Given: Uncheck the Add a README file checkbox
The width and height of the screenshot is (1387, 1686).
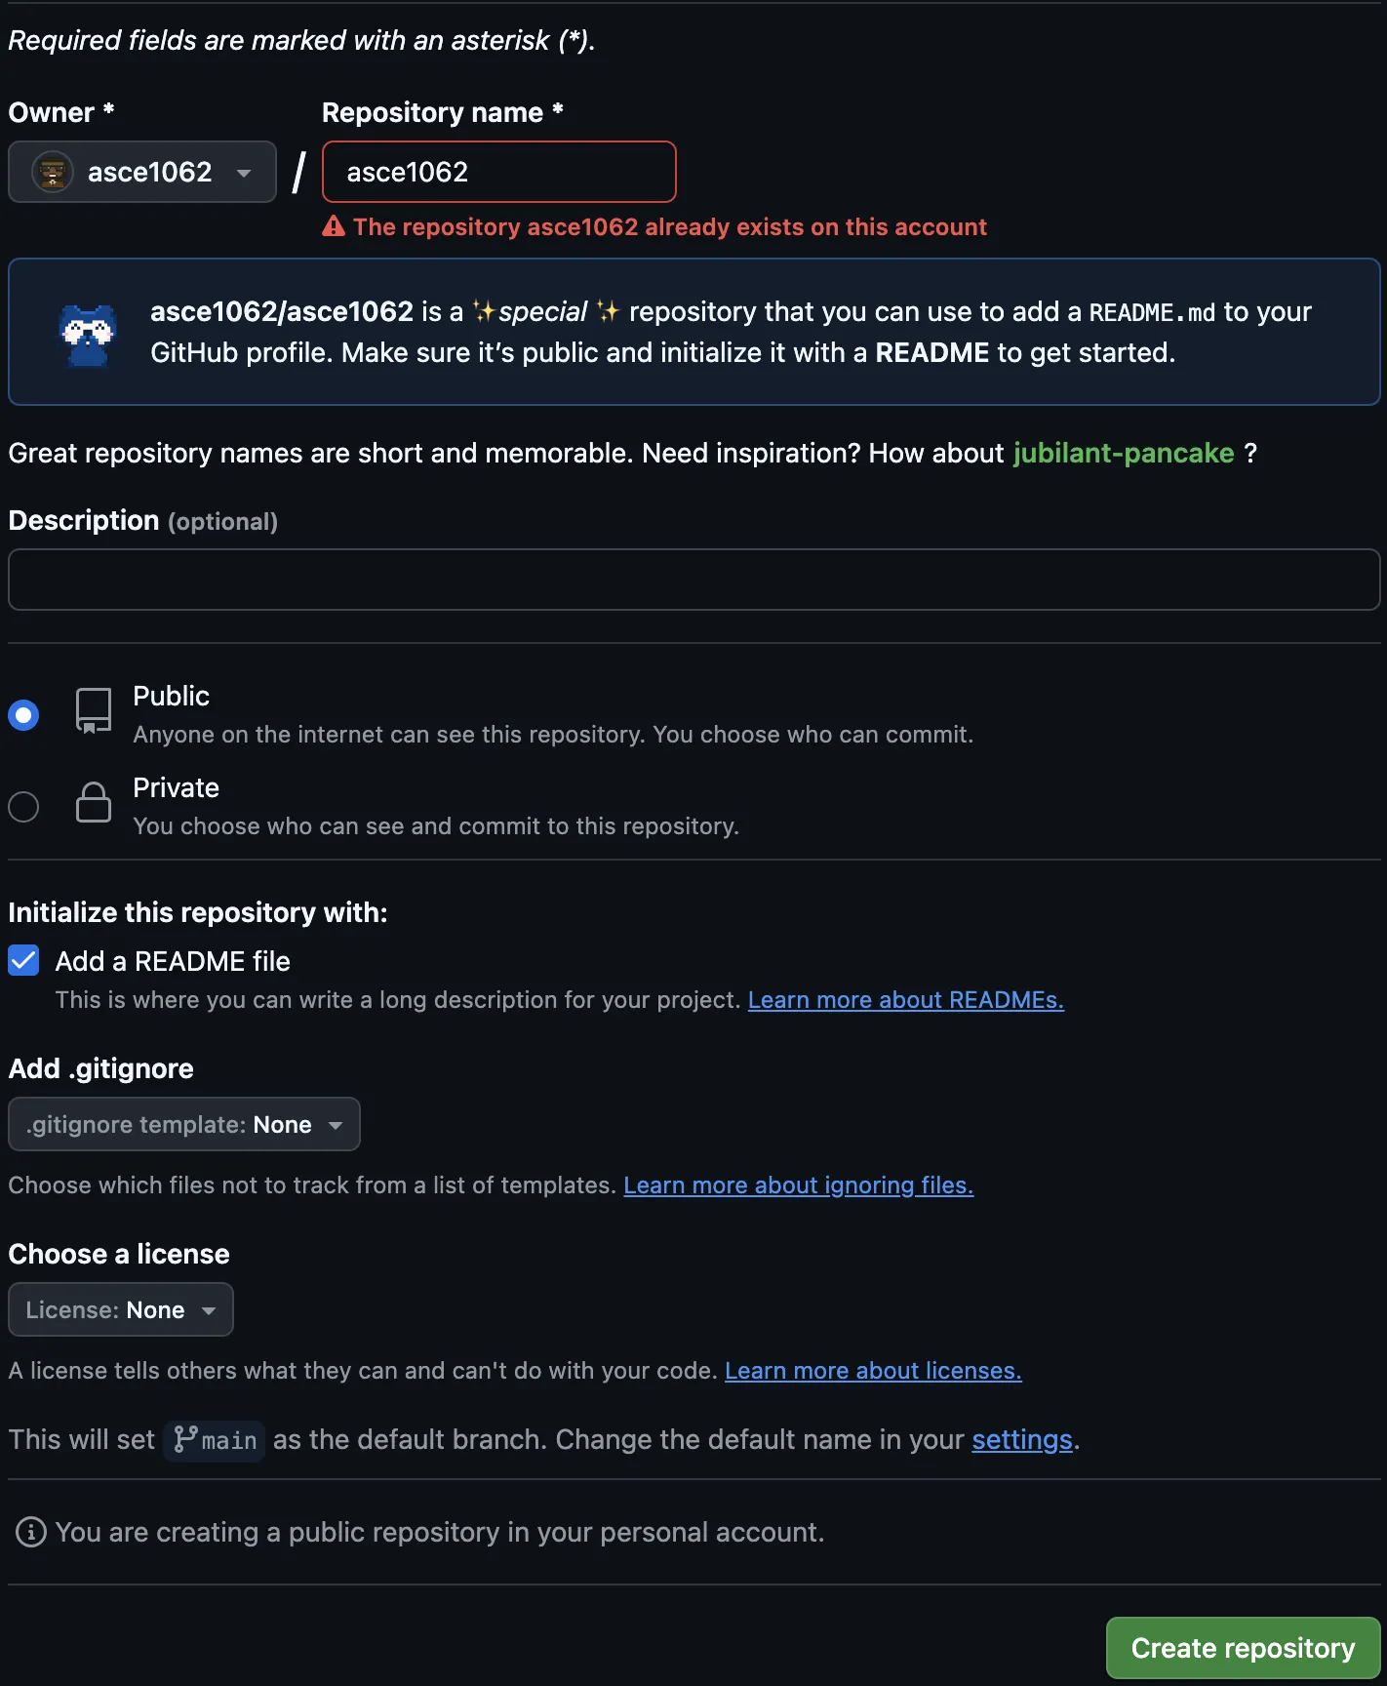Looking at the screenshot, I should pos(23,961).
